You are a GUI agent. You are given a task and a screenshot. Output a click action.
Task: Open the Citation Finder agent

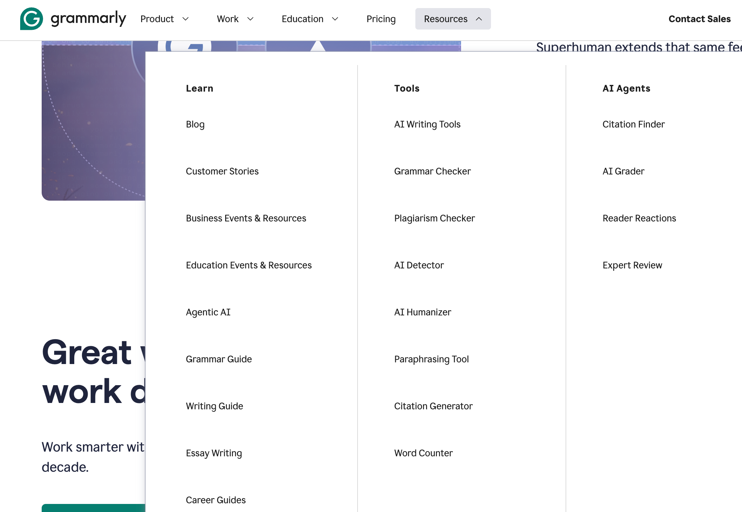[633, 124]
